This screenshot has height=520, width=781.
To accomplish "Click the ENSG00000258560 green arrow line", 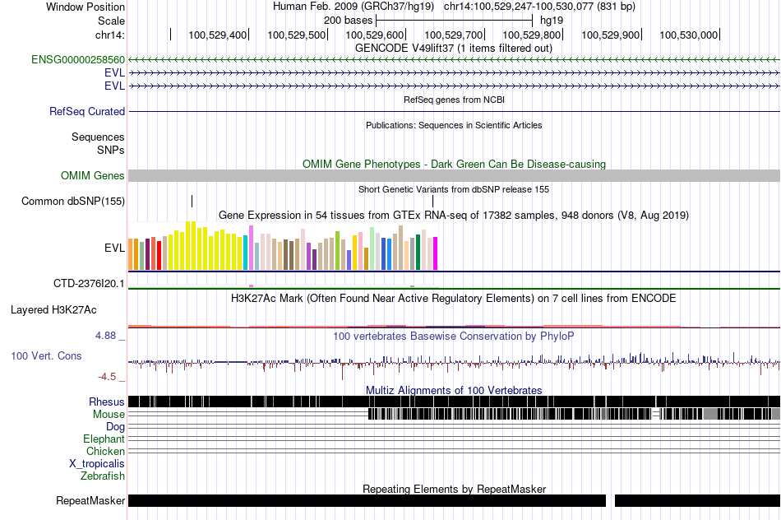I will pyautogui.click(x=454, y=60).
